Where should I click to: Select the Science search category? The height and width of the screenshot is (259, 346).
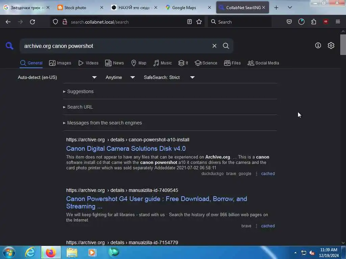206,63
